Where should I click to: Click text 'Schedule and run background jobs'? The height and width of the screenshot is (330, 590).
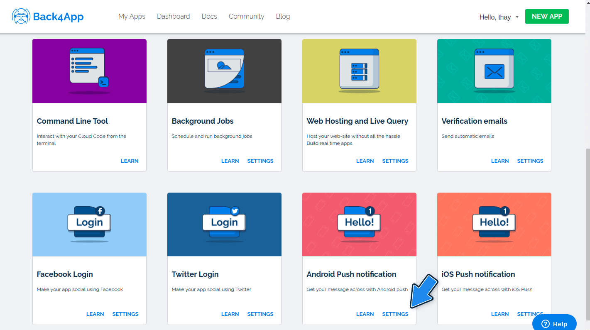(212, 136)
